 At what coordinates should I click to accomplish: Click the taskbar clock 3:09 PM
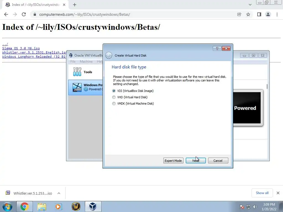269,207
